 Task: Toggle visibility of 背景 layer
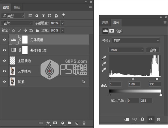point(4,82)
